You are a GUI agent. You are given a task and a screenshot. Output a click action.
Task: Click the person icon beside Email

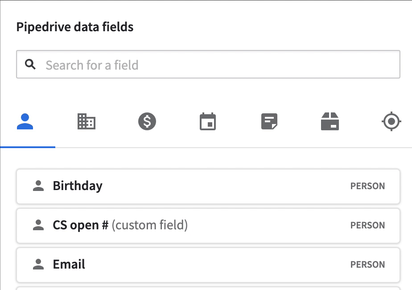coord(38,264)
